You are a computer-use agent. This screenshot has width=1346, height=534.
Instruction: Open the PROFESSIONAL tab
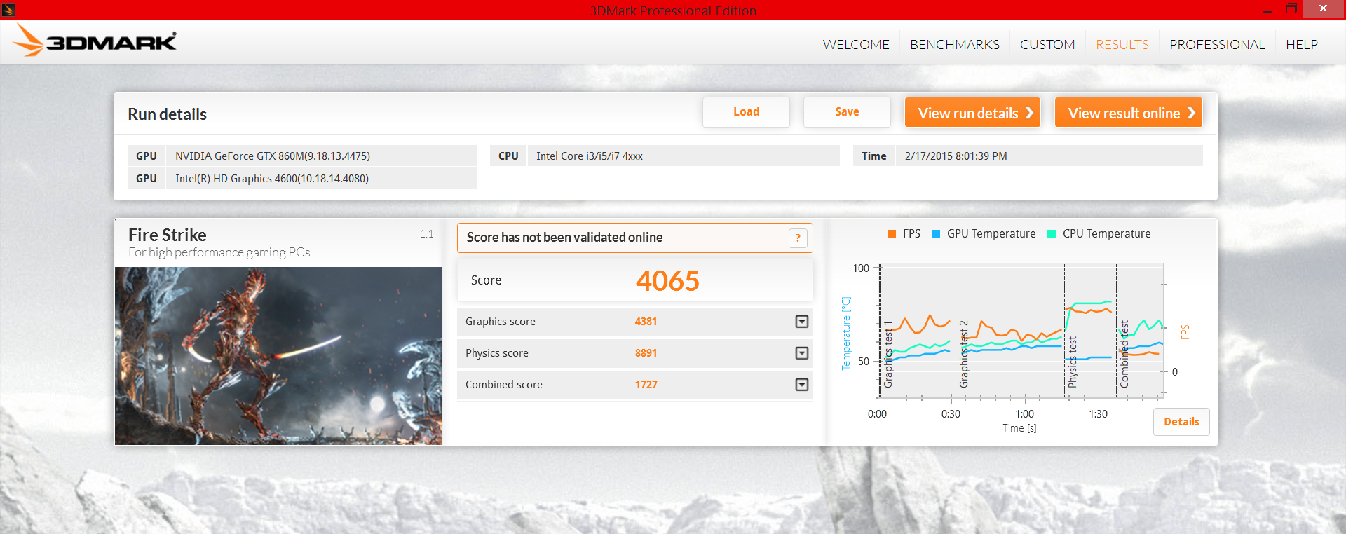(1217, 44)
